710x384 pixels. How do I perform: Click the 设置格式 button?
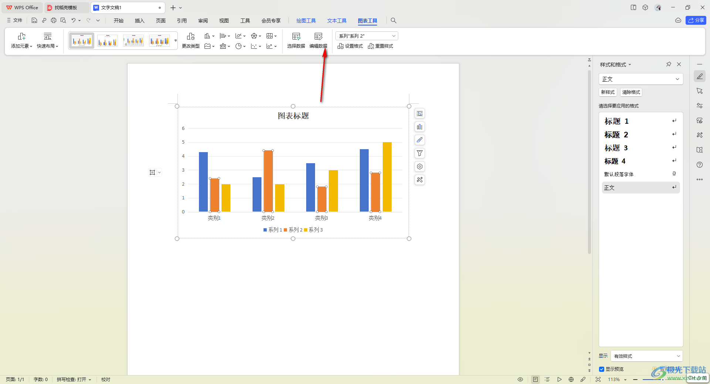coord(350,46)
